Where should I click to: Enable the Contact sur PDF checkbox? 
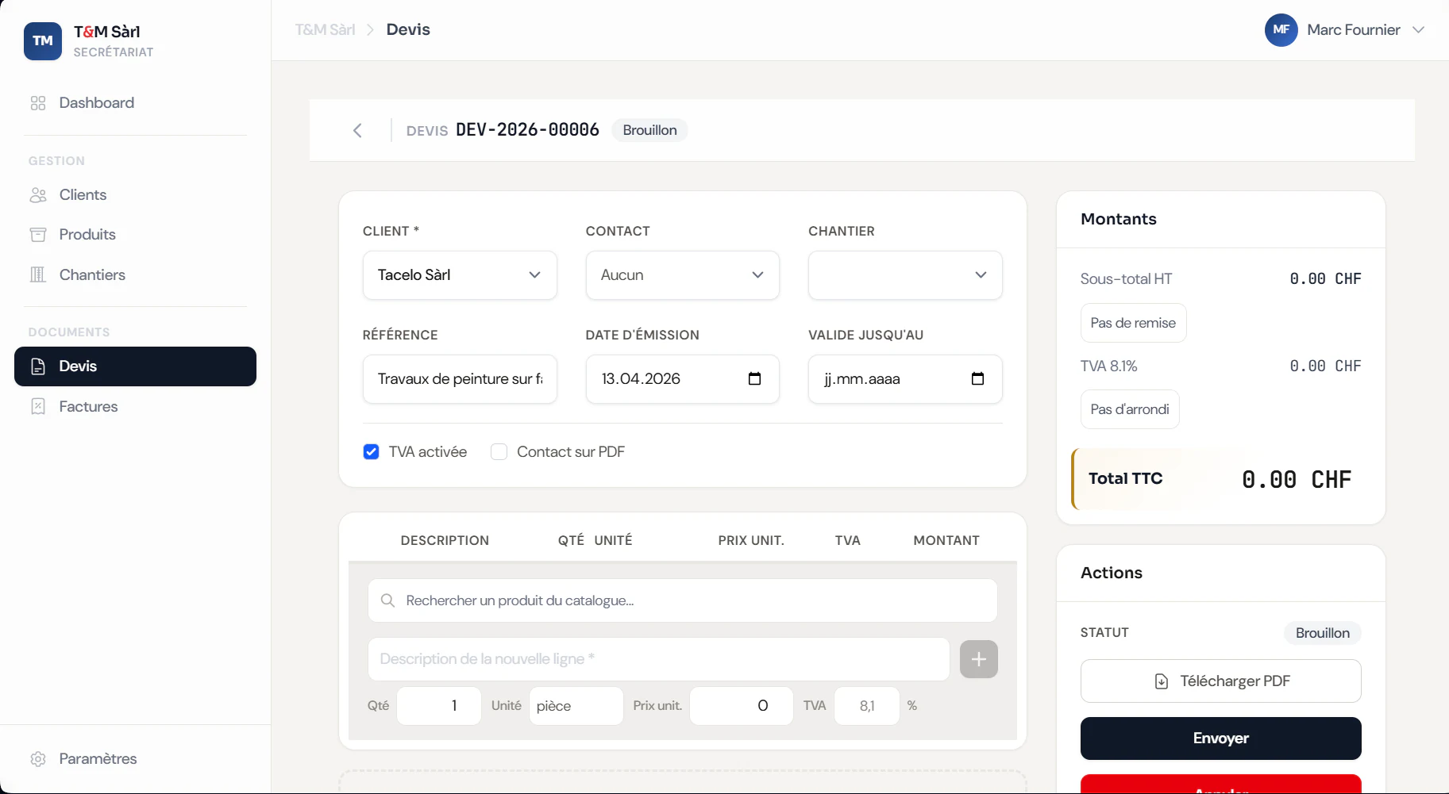[x=499, y=452]
